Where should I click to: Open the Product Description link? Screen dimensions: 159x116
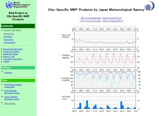coord(11,51)
